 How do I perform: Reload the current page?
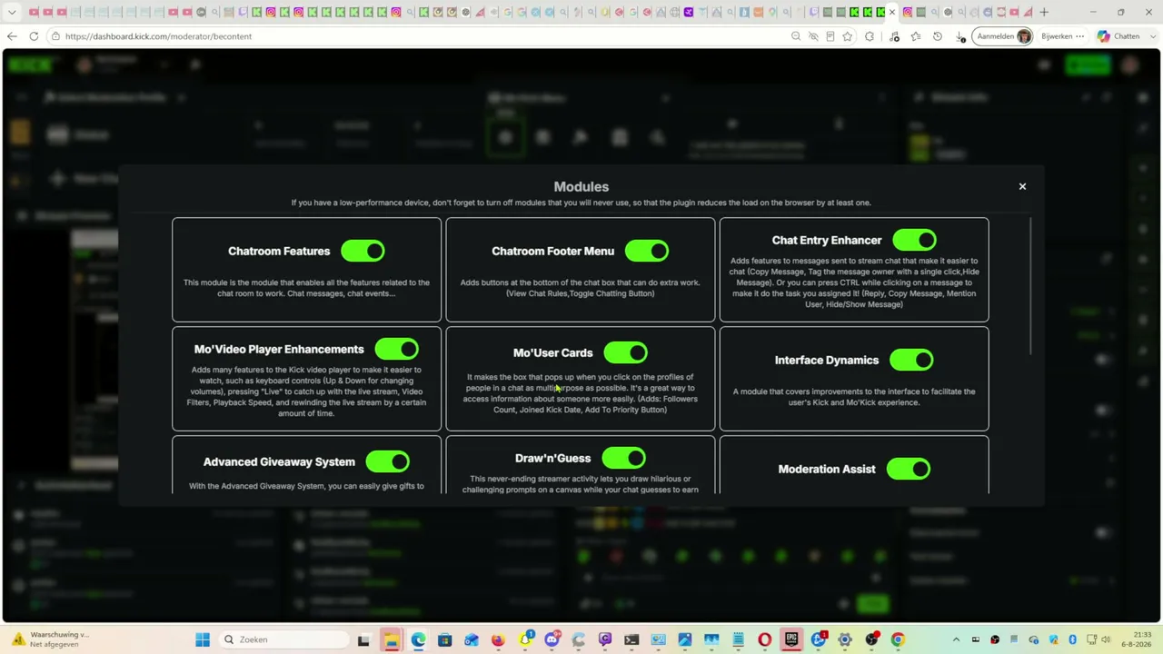[34, 36]
